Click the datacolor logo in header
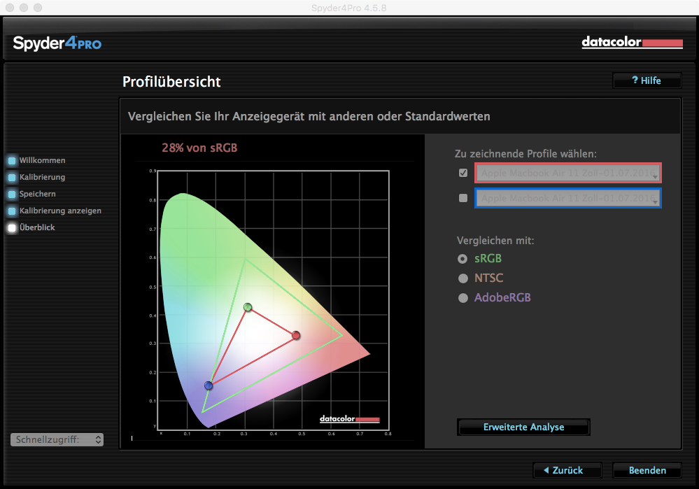The width and height of the screenshot is (699, 489). tap(622, 43)
